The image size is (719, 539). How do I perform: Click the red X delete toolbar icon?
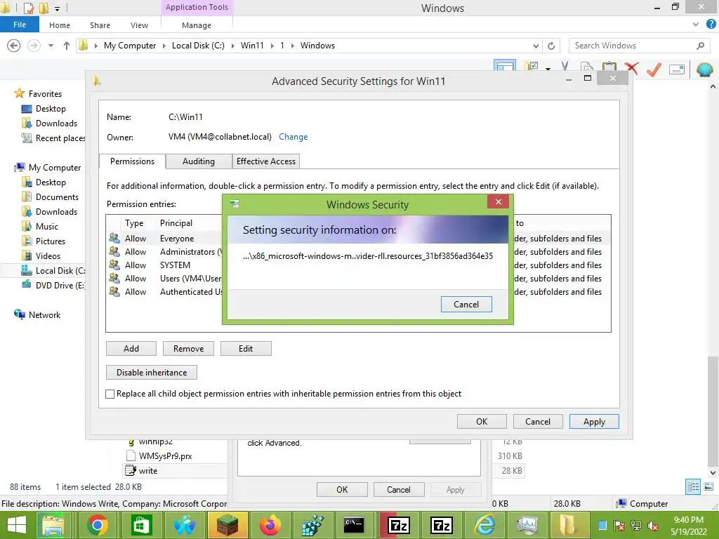coord(631,69)
